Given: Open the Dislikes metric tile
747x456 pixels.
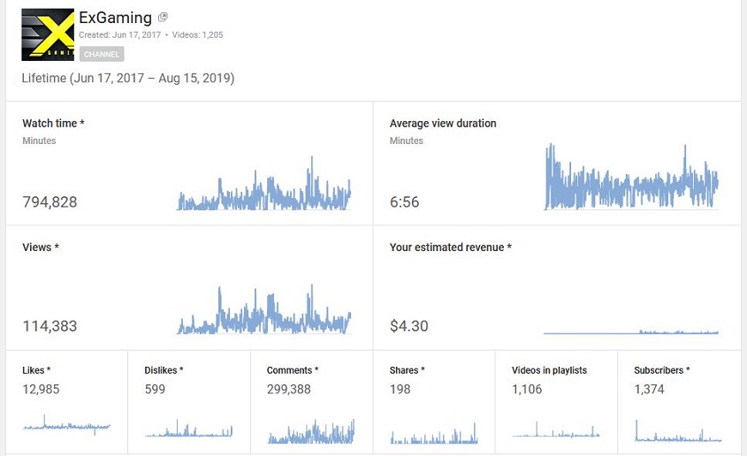Looking at the screenshot, I should pyautogui.click(x=189, y=402).
